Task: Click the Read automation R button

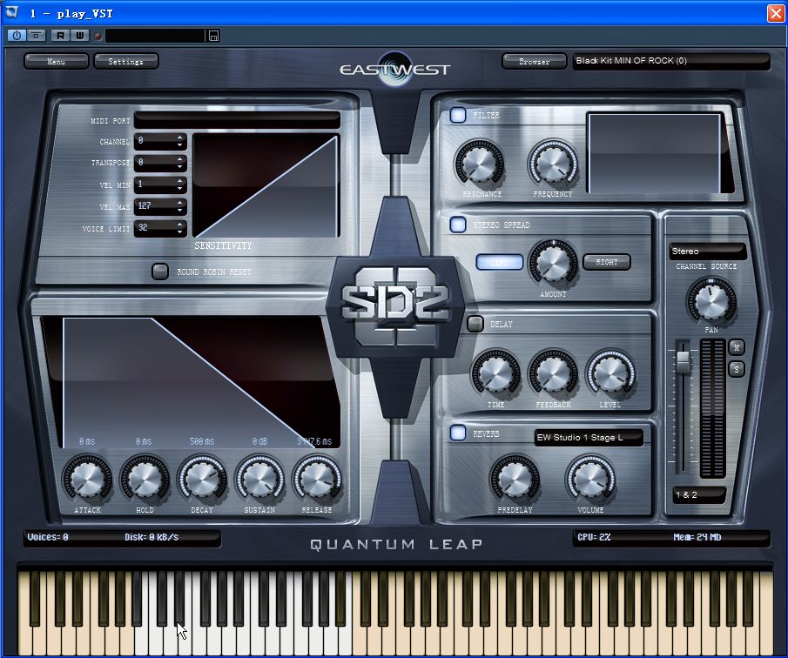Action: 61,36
